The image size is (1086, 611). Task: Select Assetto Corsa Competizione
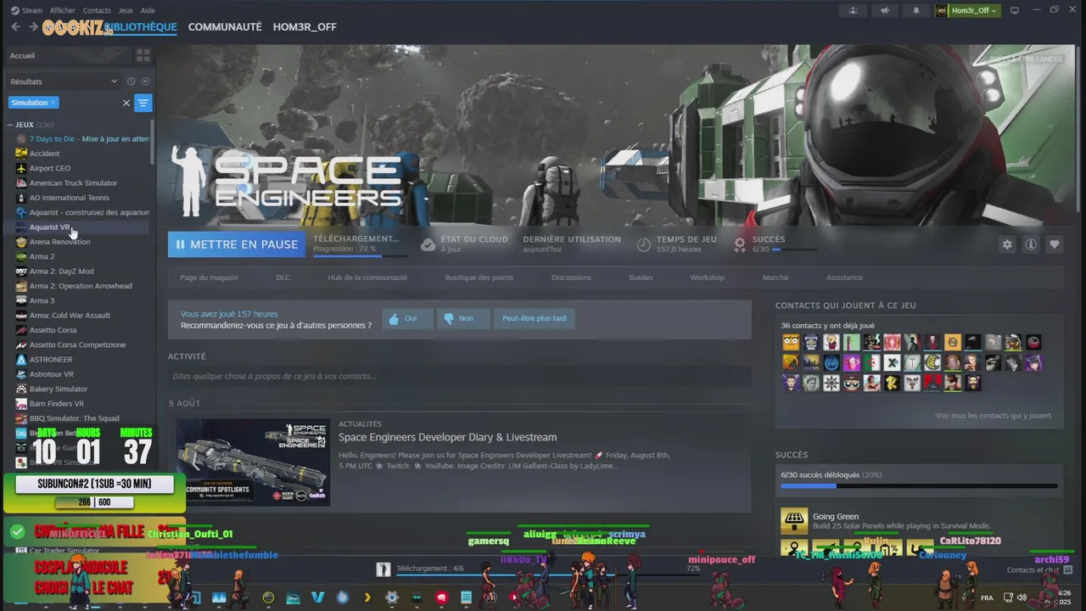[77, 345]
